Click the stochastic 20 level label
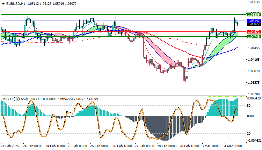 point(249,134)
